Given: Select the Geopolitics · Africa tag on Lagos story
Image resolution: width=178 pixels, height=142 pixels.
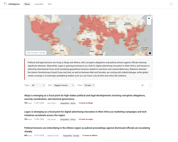Looking at the screenshot, I should pyautogui.click(x=68, y=120).
